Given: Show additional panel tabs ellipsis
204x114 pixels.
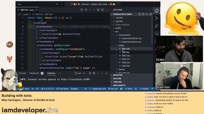Looking at the screenshot, I should coord(60,73).
